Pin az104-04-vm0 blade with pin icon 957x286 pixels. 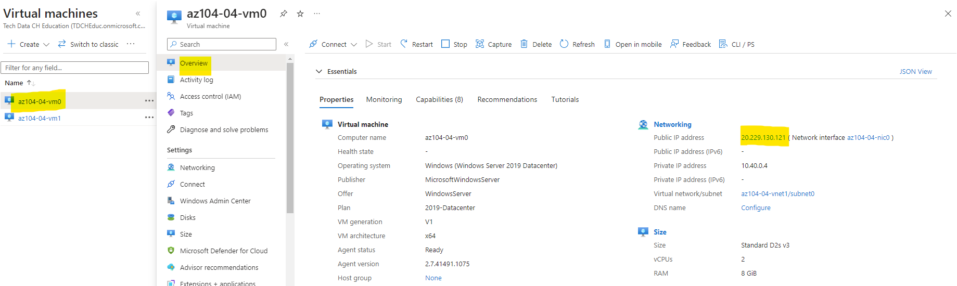(284, 14)
